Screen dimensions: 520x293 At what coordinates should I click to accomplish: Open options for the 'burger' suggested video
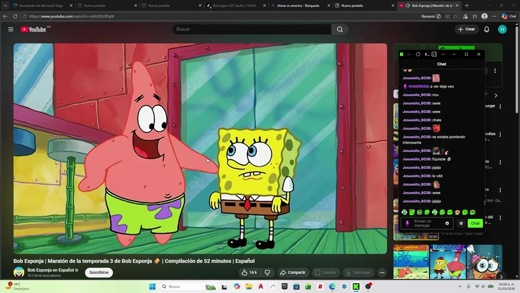point(500,106)
